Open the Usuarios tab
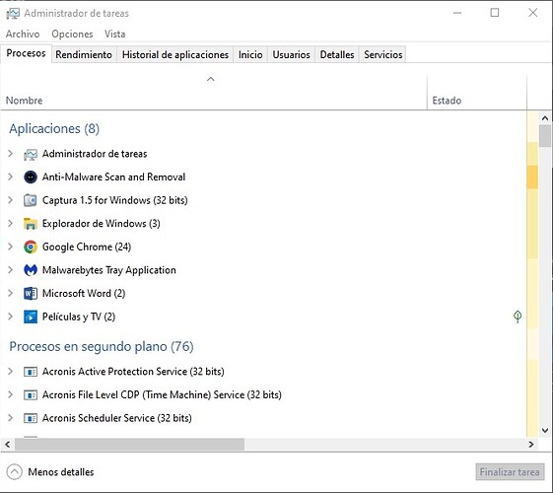Screen dimensions: 553x493 coord(292,54)
